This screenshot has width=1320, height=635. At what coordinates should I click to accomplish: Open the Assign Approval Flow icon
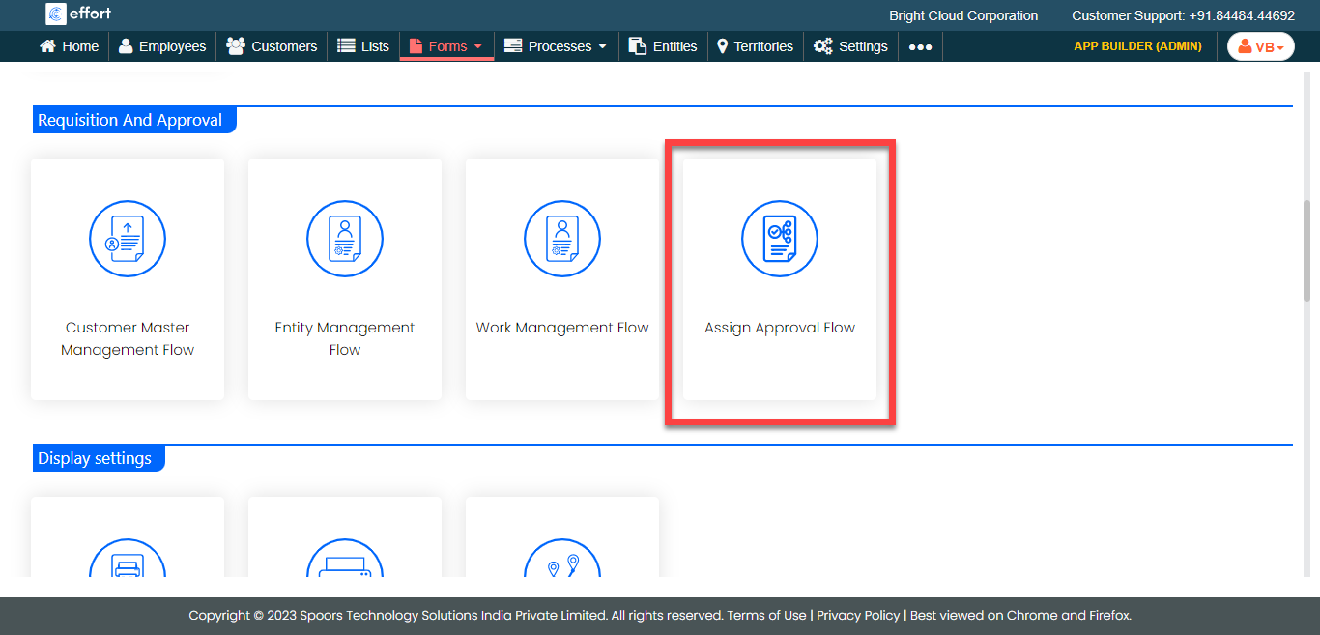point(780,239)
